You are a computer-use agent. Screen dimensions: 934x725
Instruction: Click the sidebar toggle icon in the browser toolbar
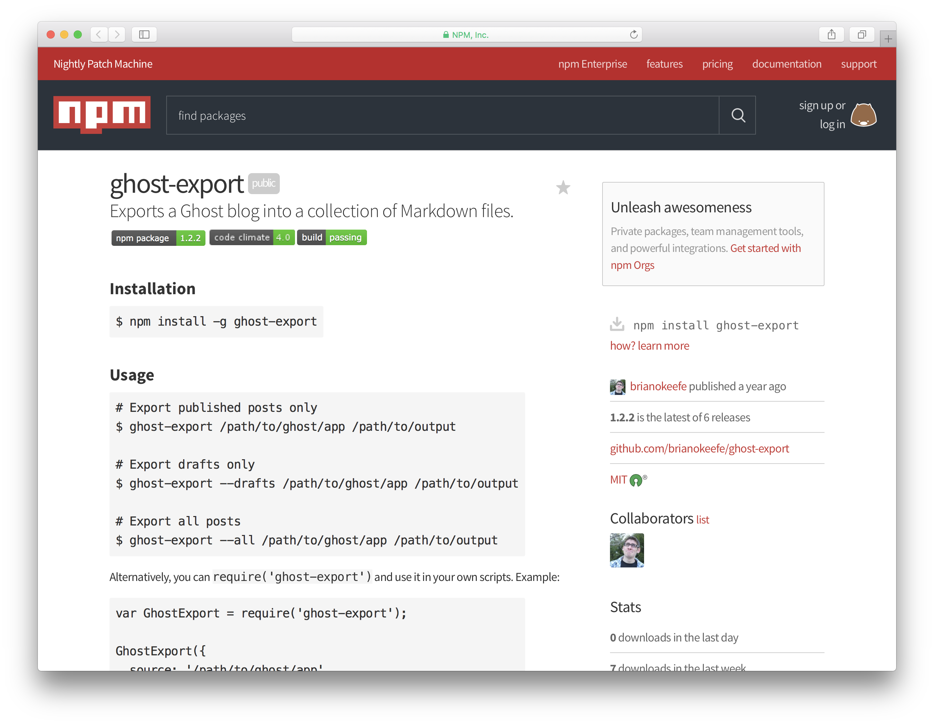[144, 35]
